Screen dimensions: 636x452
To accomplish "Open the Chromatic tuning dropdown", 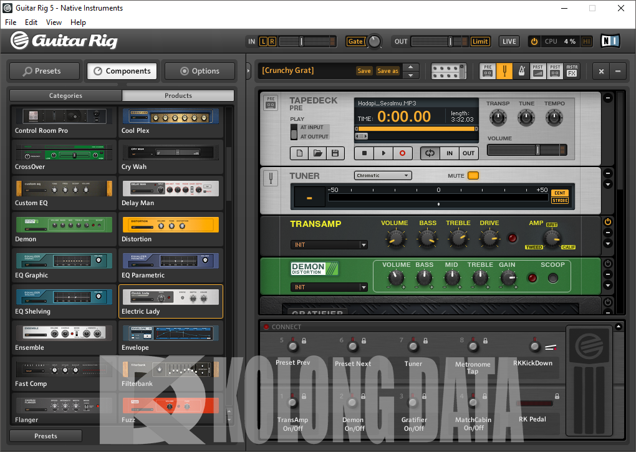I will 383,176.
